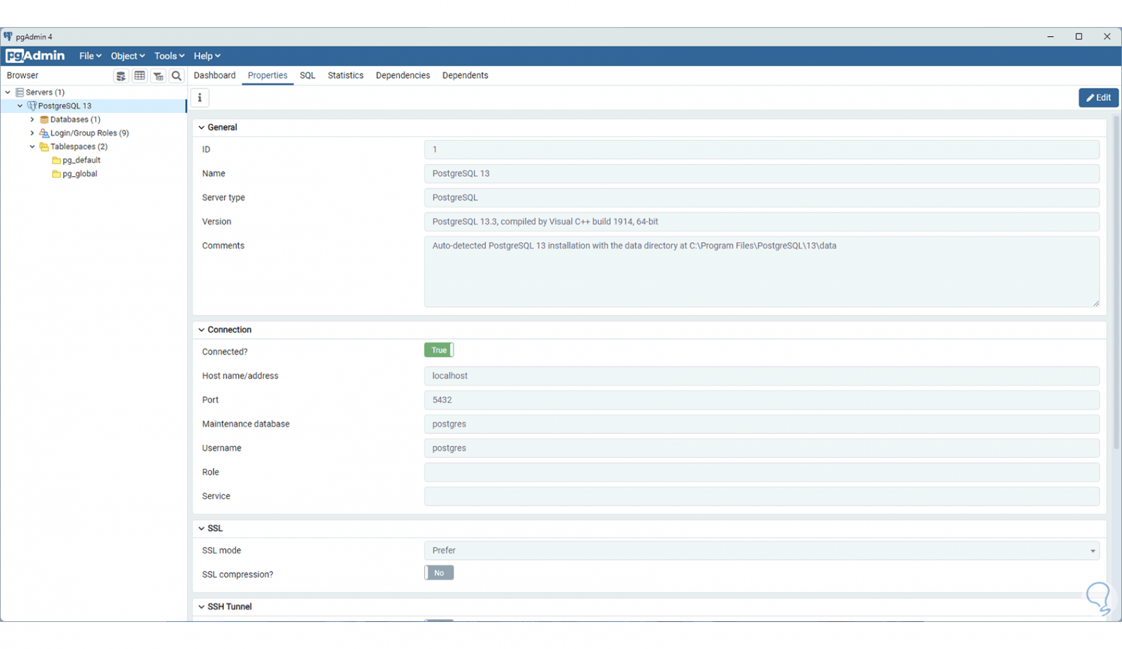The image size is (1122, 649).
Task: Toggle the Connected? switch showing True
Action: coord(439,350)
